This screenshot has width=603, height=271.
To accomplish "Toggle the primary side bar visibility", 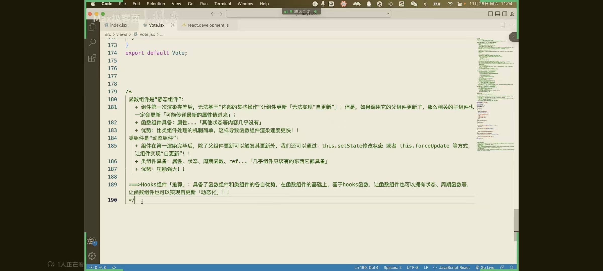I will (x=490, y=14).
